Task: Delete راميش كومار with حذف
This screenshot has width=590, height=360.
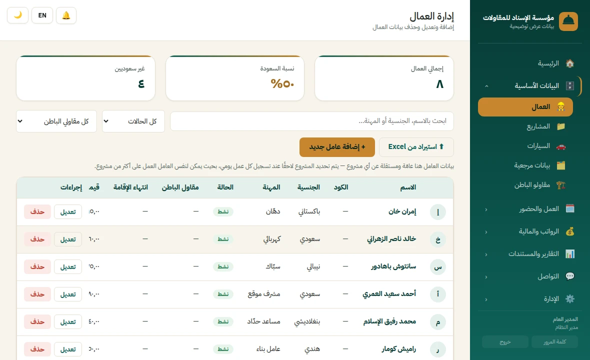Action: (37, 349)
